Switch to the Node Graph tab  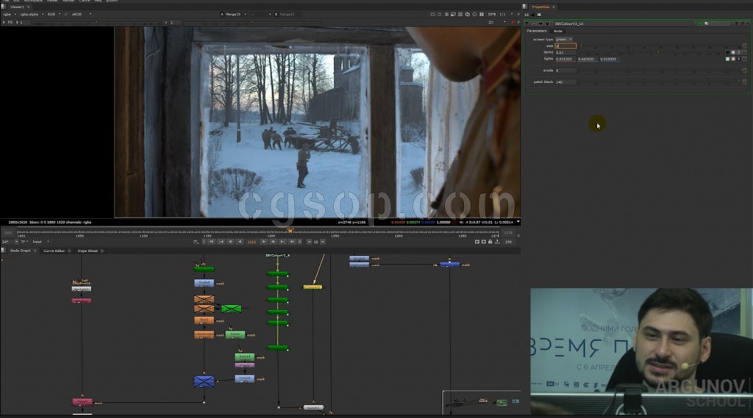(x=20, y=251)
